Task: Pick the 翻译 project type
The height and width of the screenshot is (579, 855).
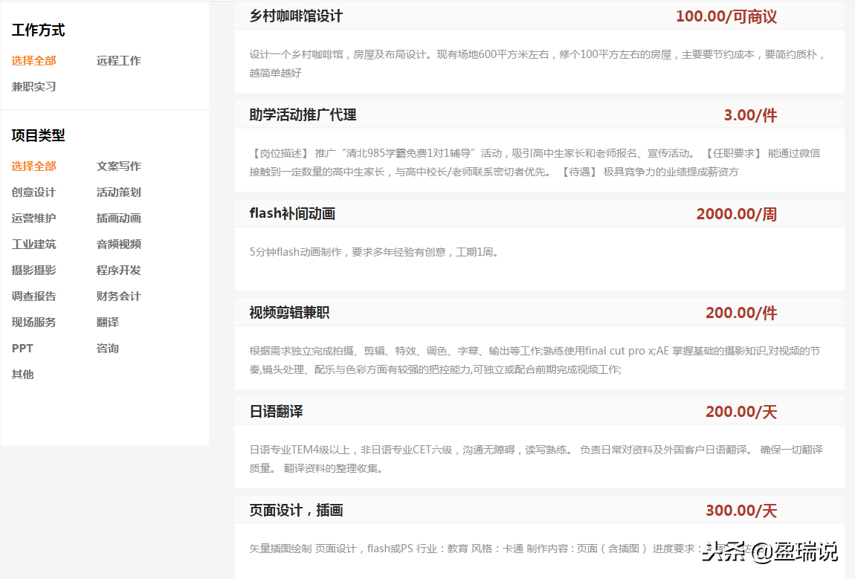Action: [107, 323]
